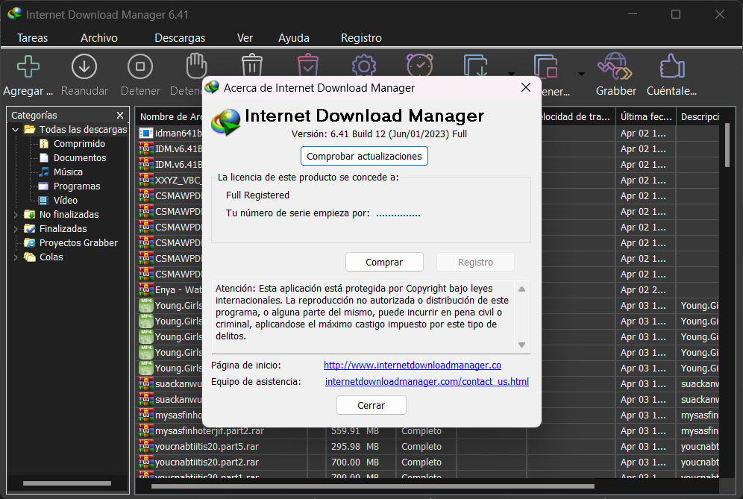Screen dimensions: 743x499
Task: Click the Cerrar button in About dialog
Action: [x=371, y=405]
